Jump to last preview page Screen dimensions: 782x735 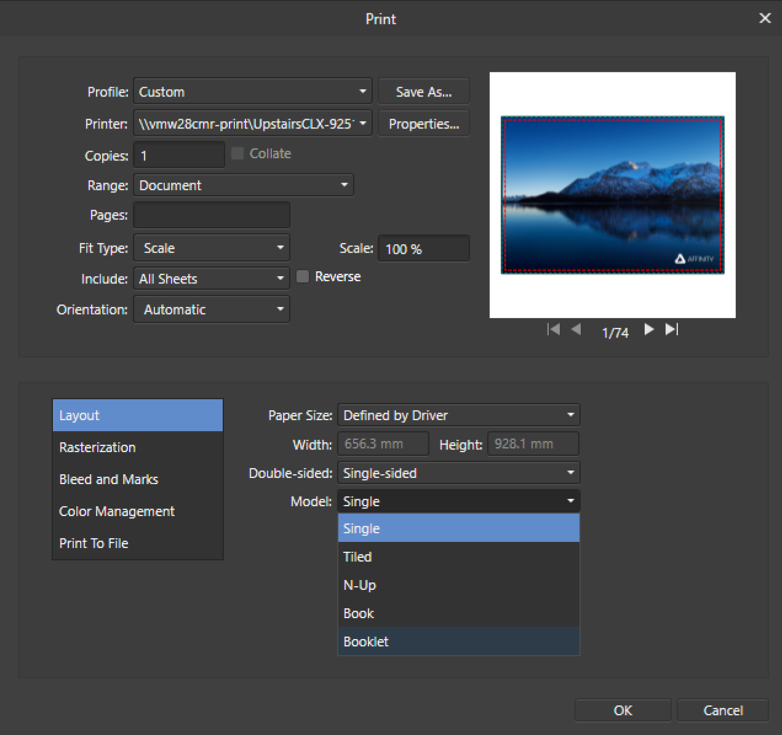click(672, 330)
